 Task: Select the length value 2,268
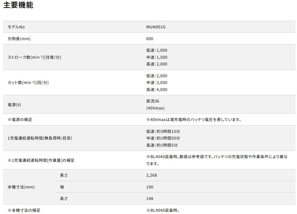coord(152,175)
